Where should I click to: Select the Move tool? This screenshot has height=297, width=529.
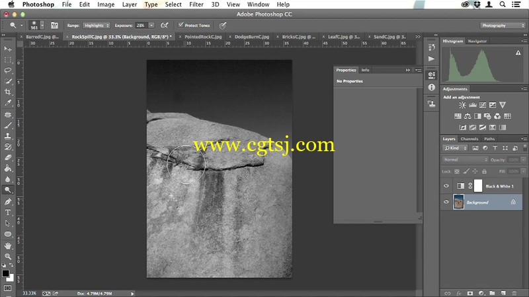[x=7, y=49]
